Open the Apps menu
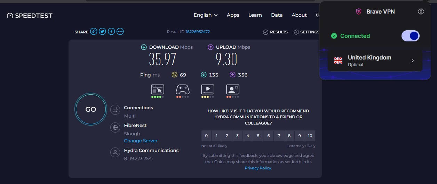 [x=233, y=15]
